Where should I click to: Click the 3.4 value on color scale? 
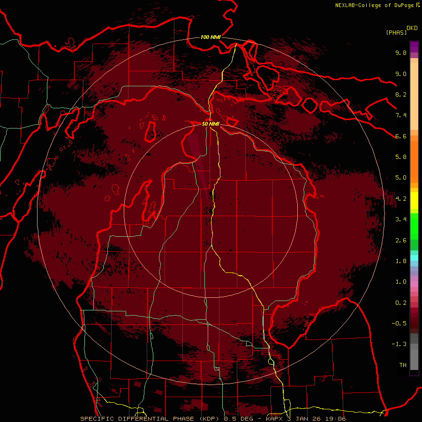pos(401,219)
